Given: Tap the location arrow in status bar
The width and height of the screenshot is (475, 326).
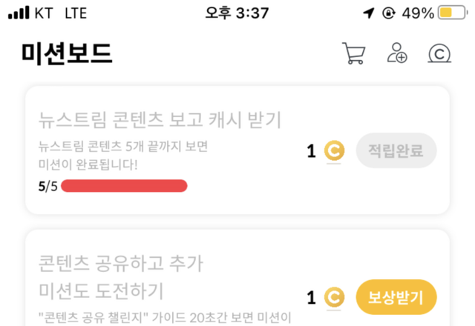Looking at the screenshot, I should pos(369,13).
